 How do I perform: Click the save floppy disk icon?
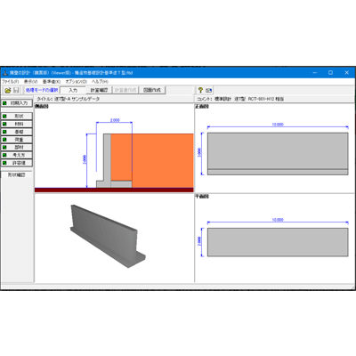click(16, 90)
